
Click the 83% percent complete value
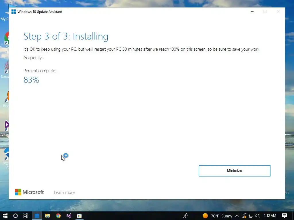pos(31,80)
